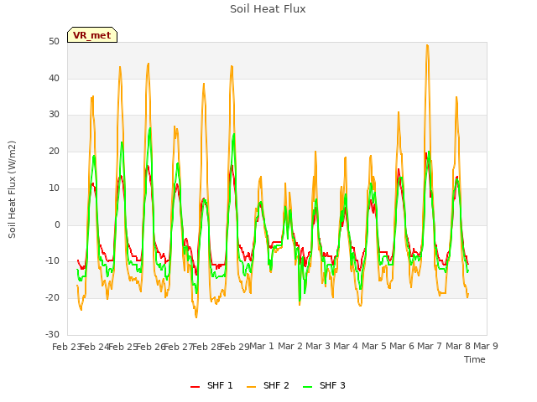Click the highest orange SHF 2 peak near Mar 7
This screenshot has height=402, width=537.
point(427,45)
